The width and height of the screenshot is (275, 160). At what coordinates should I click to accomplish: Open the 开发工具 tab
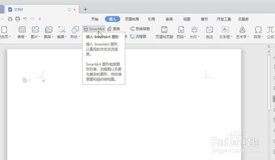[x=224, y=19]
